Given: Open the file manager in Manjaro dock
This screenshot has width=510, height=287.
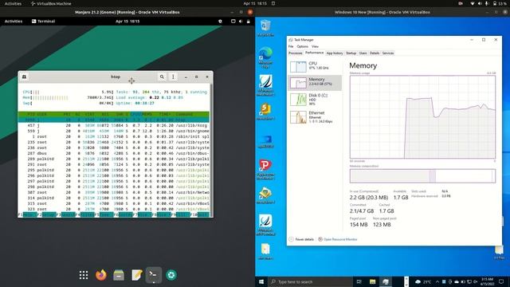Looking at the screenshot, I should (x=119, y=275).
